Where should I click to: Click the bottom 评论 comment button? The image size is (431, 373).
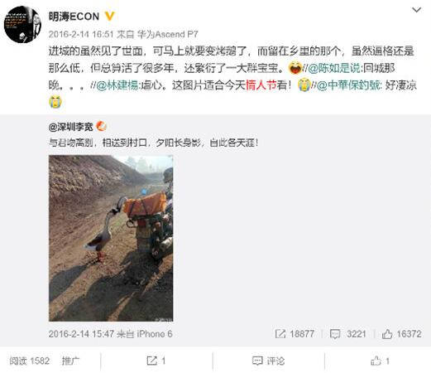coord(268,361)
